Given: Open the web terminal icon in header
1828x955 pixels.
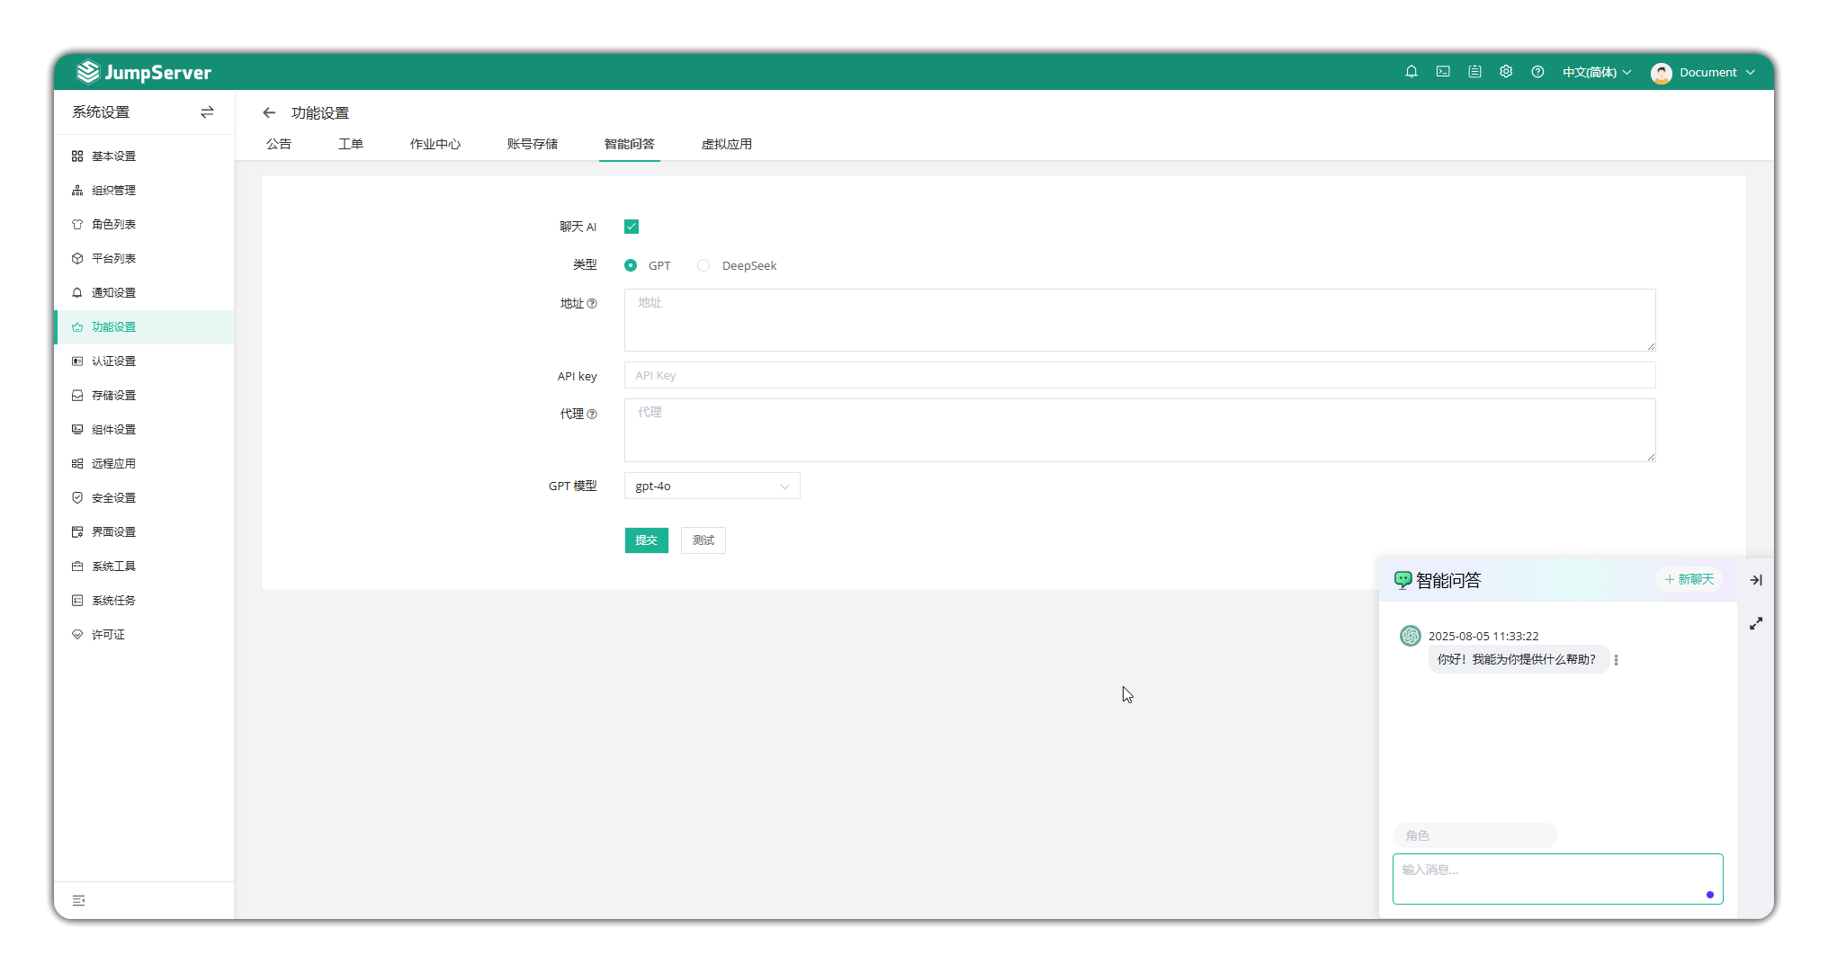Looking at the screenshot, I should [1443, 72].
